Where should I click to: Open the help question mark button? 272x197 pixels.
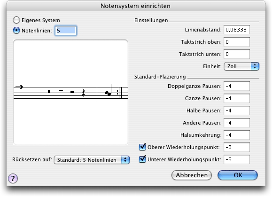pyautogui.click(x=13, y=178)
